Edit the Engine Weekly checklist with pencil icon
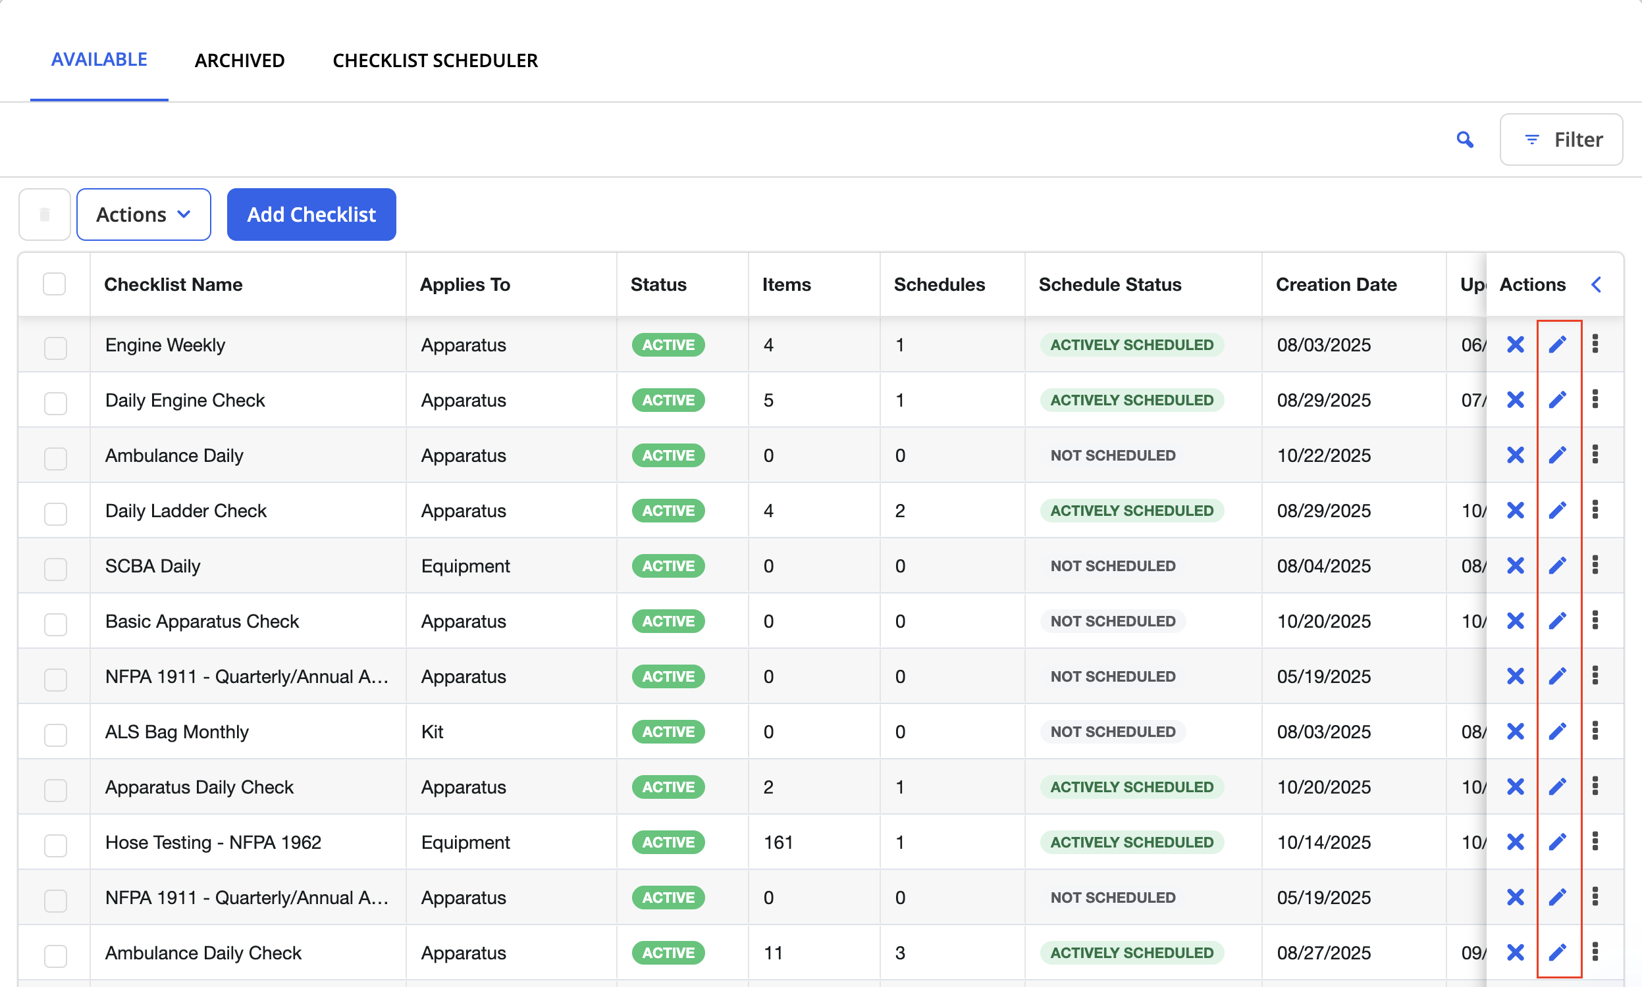 click(x=1558, y=345)
